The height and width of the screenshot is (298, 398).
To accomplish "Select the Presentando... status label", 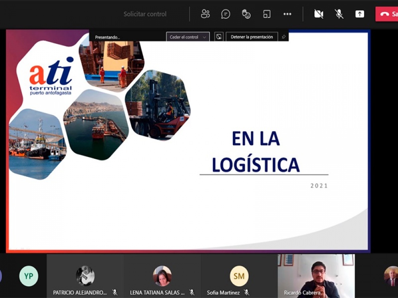I will (x=107, y=37).
